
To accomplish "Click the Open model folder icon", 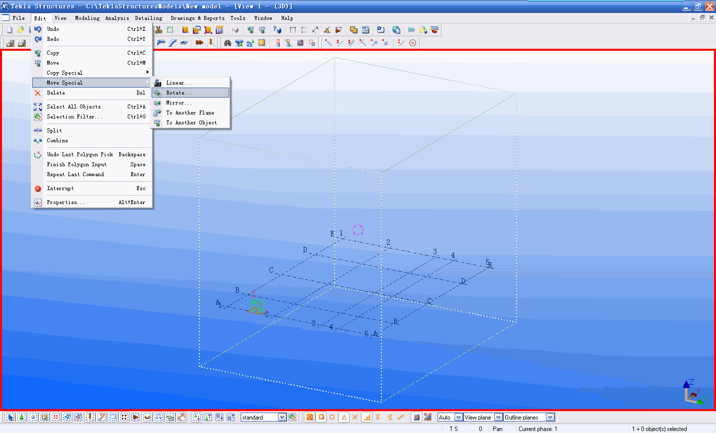I will click(x=21, y=30).
